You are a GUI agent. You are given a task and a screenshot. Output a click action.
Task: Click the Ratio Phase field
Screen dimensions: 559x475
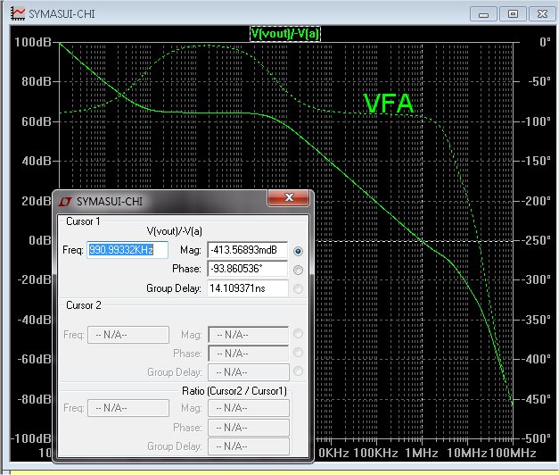(248, 428)
